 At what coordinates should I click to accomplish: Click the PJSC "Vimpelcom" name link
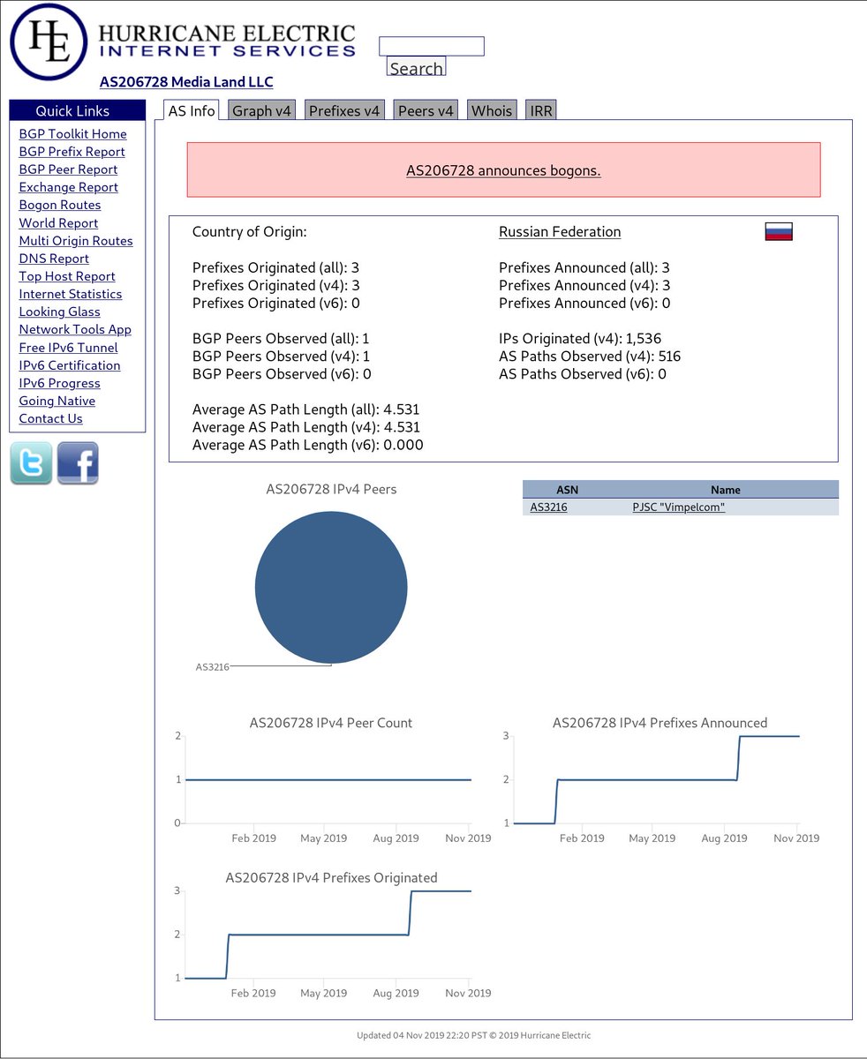pos(679,507)
